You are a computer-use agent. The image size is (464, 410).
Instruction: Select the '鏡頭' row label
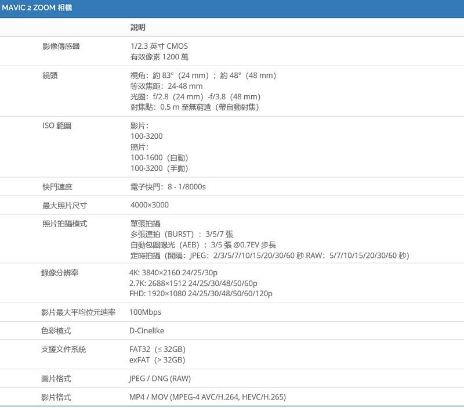[x=50, y=75]
